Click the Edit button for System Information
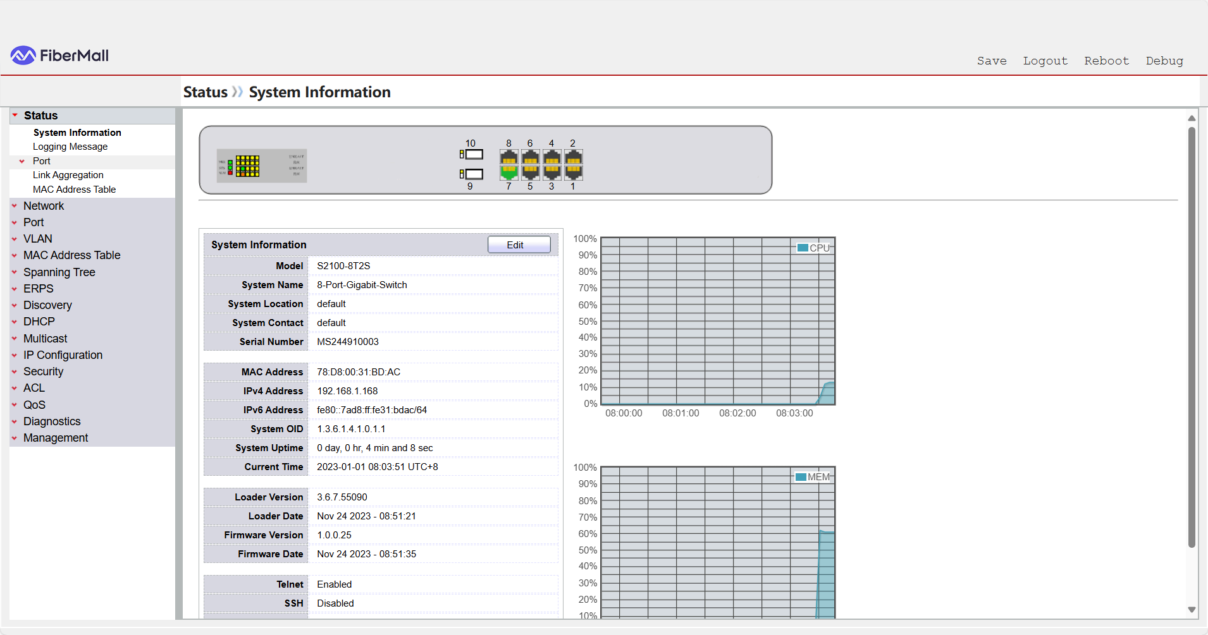Image resolution: width=1208 pixels, height=635 pixels. (x=519, y=245)
